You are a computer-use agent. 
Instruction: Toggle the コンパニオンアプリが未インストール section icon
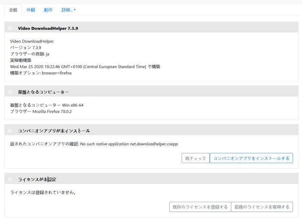(10, 131)
